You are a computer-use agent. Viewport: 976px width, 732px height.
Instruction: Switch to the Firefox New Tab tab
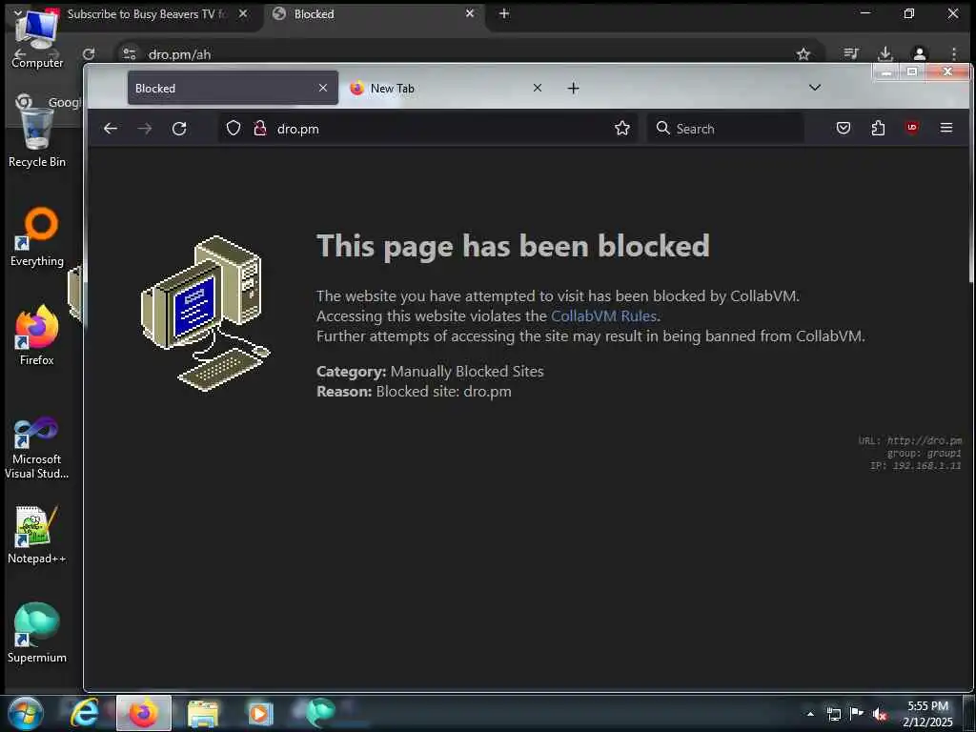[446, 88]
